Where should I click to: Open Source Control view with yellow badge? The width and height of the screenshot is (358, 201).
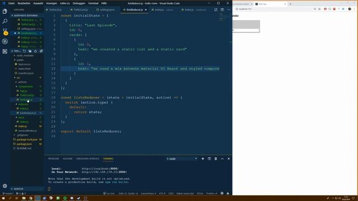pos(5,32)
